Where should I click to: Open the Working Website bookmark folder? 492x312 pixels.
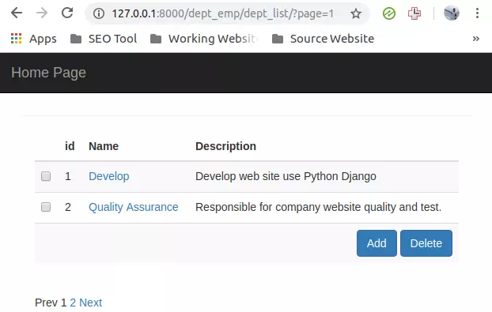204,39
